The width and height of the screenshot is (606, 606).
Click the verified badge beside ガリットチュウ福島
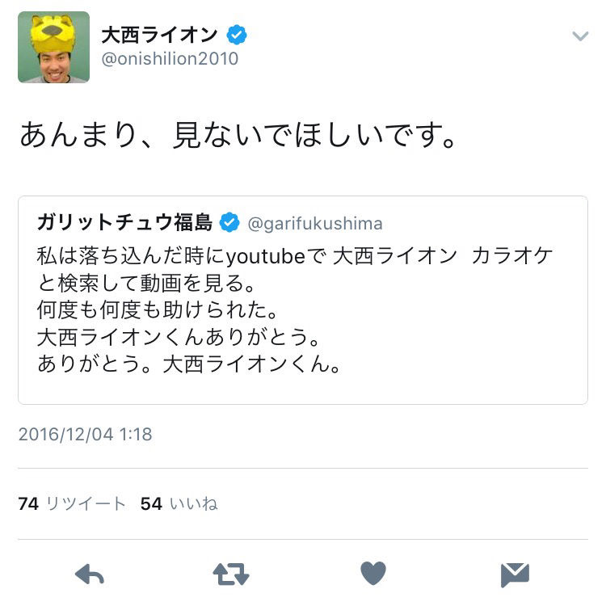[229, 223]
